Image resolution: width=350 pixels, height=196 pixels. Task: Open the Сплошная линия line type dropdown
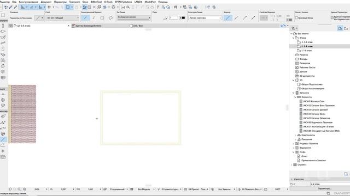(134, 17)
